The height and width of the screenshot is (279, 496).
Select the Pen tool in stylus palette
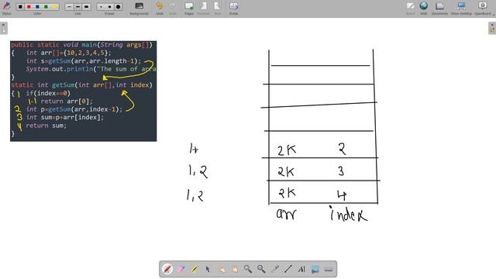coord(167,269)
